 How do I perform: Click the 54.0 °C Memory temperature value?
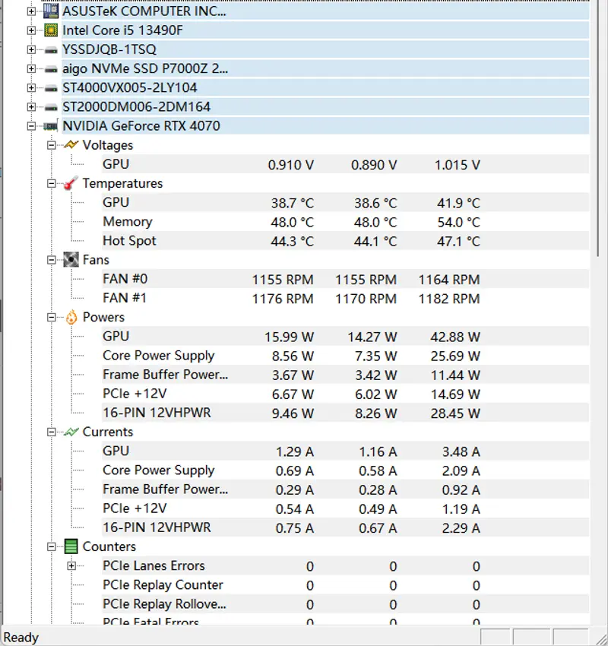pyautogui.click(x=458, y=223)
